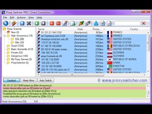The height and width of the screenshot is (114, 152).
Task: Click the Disabled mode button
Action: pos(11,80)
